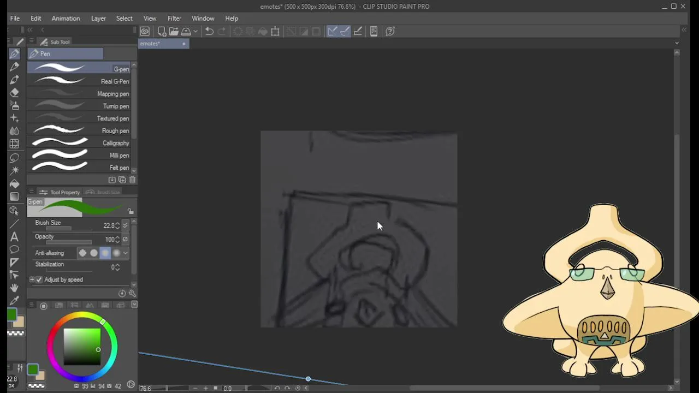The image size is (699, 393).
Task: Switch to the emotes* canvas tab
Action: [x=163, y=44]
